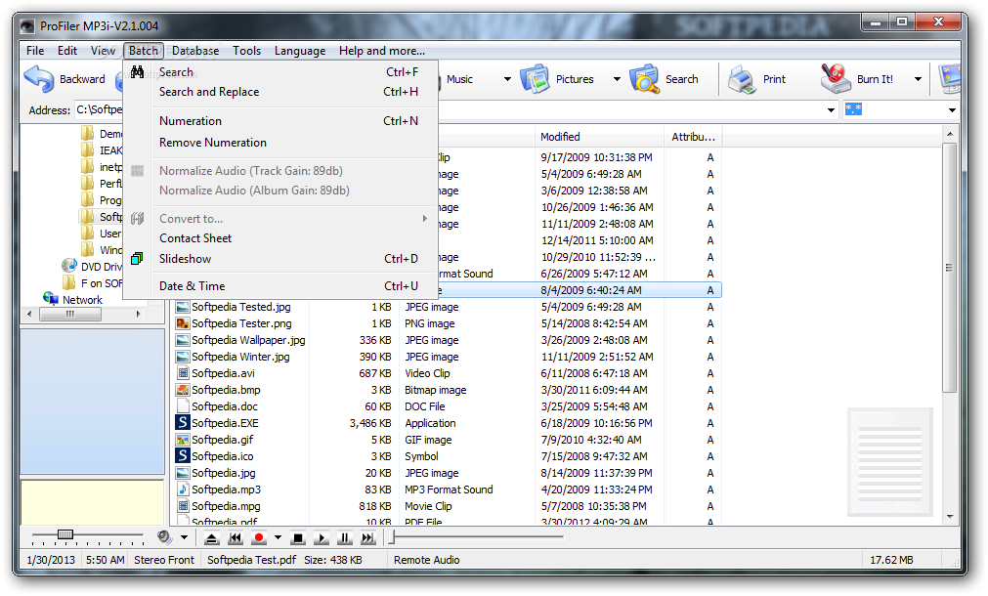Click Stereo Front in the status bar
988x596 pixels.
(164, 560)
